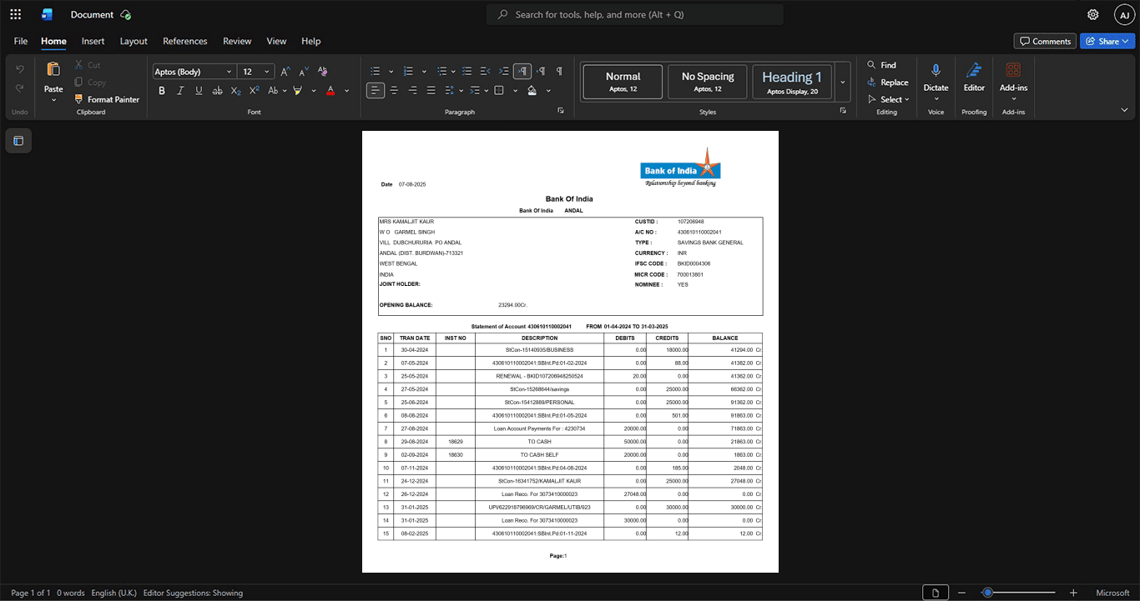Apply the Normal style

pyautogui.click(x=623, y=82)
